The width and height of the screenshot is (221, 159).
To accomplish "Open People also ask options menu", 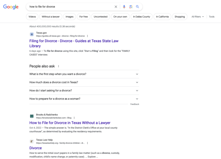I will pos(58,66).
